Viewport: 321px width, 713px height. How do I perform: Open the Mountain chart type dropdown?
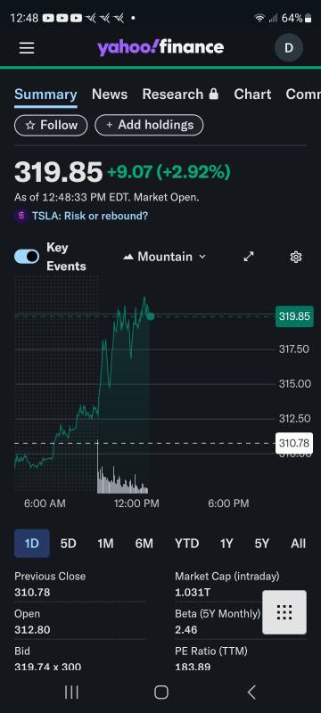(x=165, y=257)
